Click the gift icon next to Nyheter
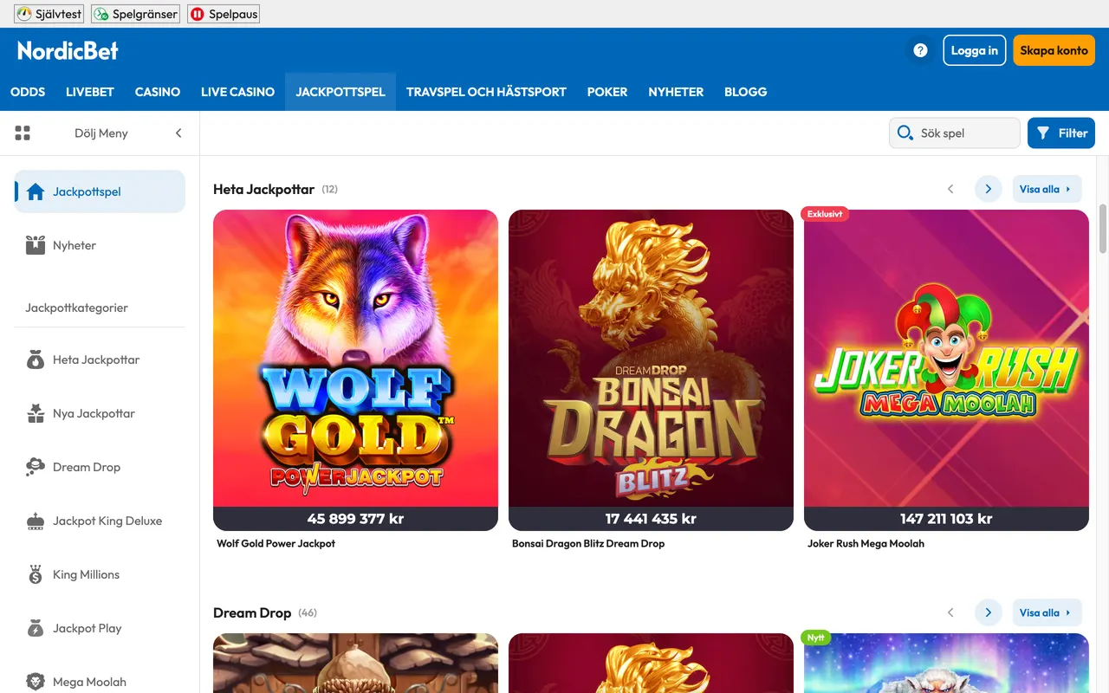1109x693 pixels. tap(36, 245)
